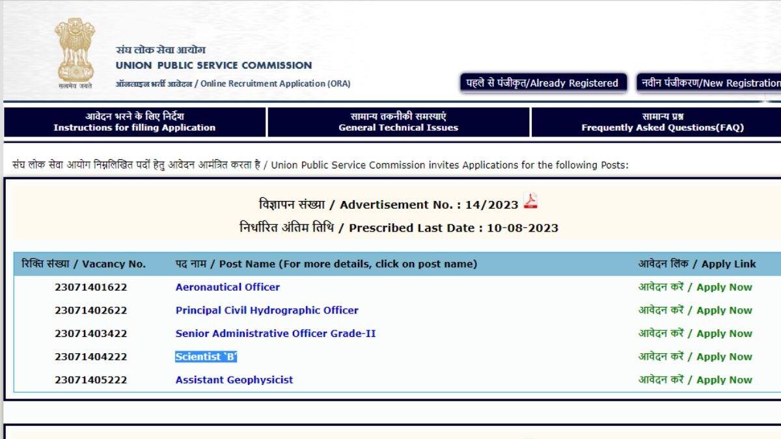Apply Now for Principal Civil Hydrographic Officer
The width and height of the screenshot is (781, 439).
pyautogui.click(x=694, y=311)
